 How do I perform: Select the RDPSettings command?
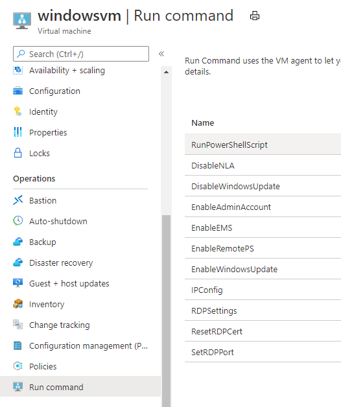coord(263,310)
